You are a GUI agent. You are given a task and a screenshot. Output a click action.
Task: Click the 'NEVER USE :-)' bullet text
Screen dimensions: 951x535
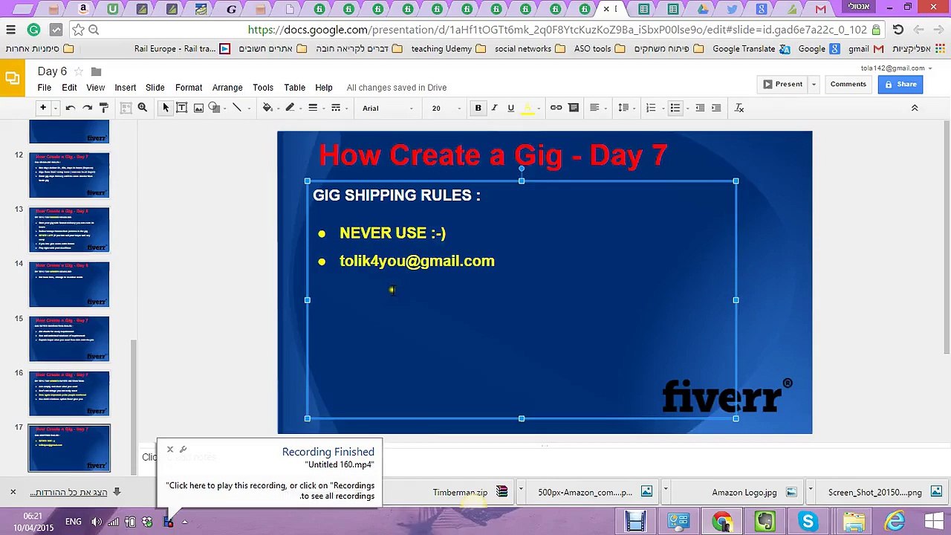pyautogui.click(x=392, y=233)
